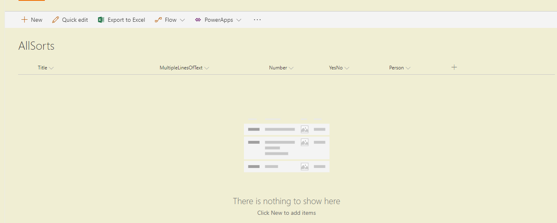Click the Export to Excel label
The height and width of the screenshot is (223, 557).
(126, 20)
